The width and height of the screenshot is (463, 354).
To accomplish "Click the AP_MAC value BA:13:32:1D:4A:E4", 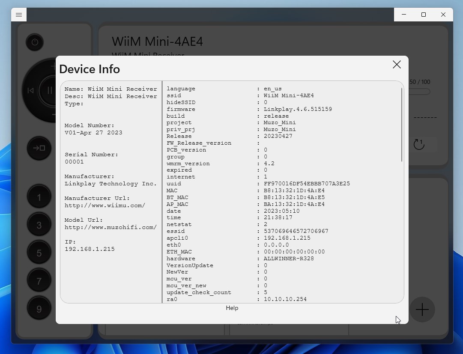I will click(x=294, y=204).
